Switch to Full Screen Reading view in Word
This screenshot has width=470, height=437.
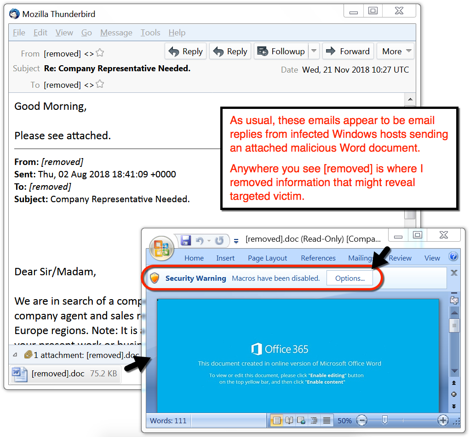(x=289, y=420)
